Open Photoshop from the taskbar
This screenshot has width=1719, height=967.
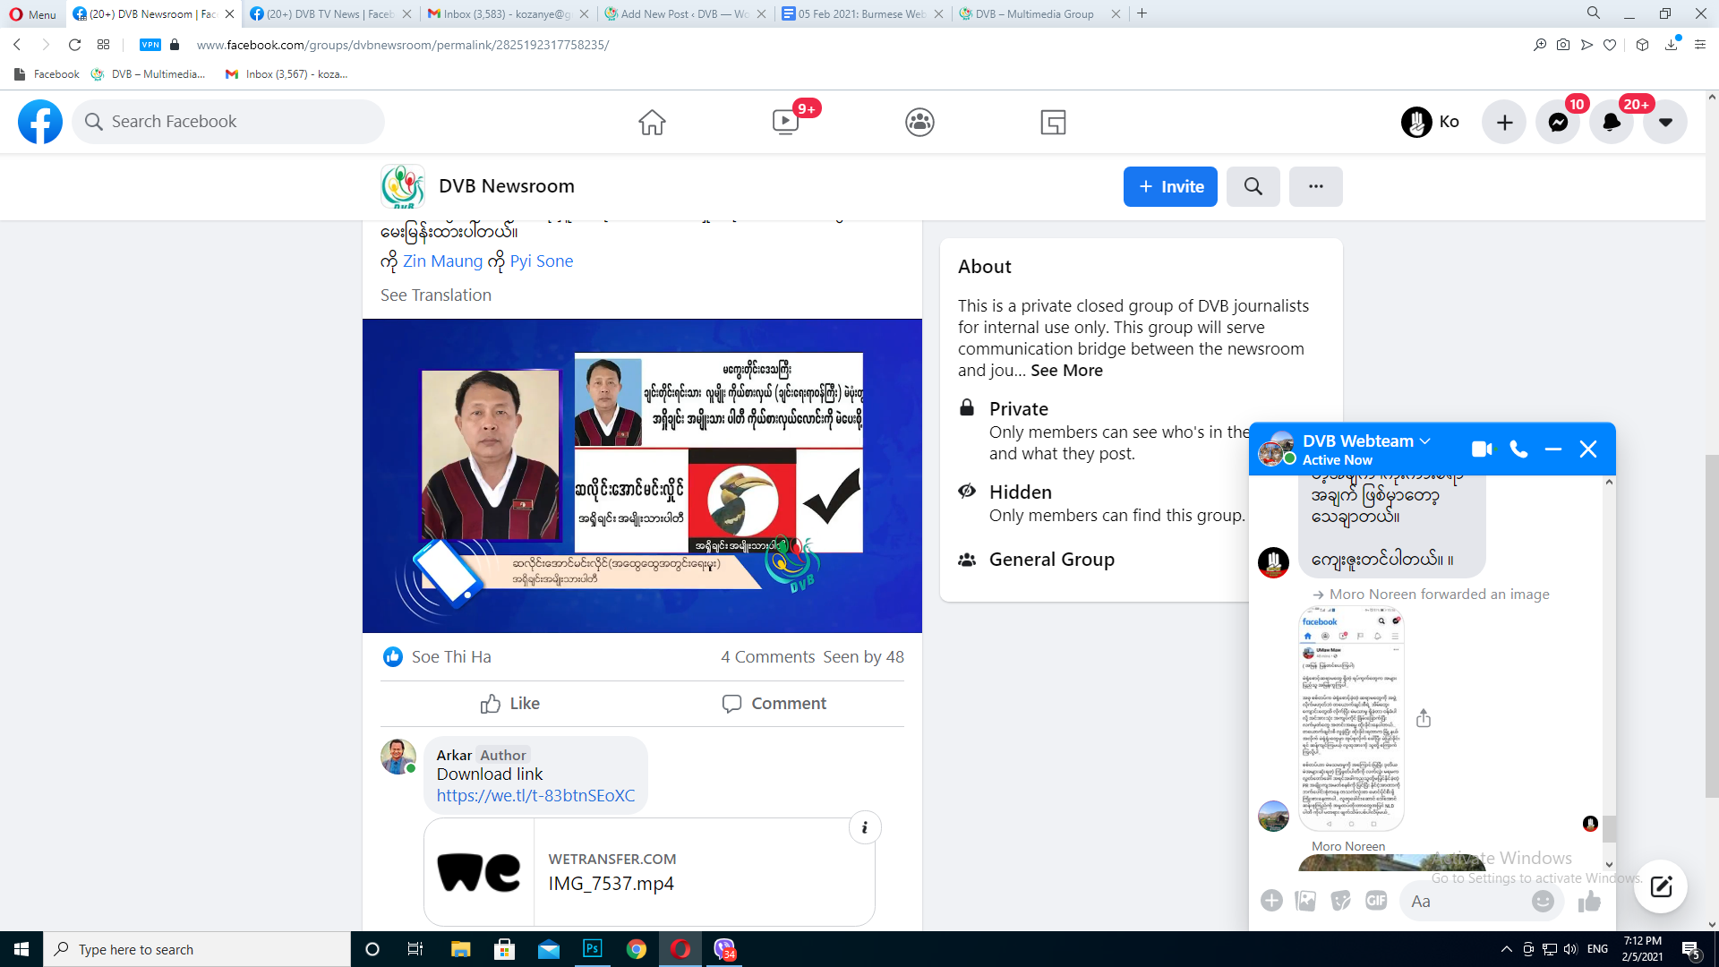coord(593,949)
